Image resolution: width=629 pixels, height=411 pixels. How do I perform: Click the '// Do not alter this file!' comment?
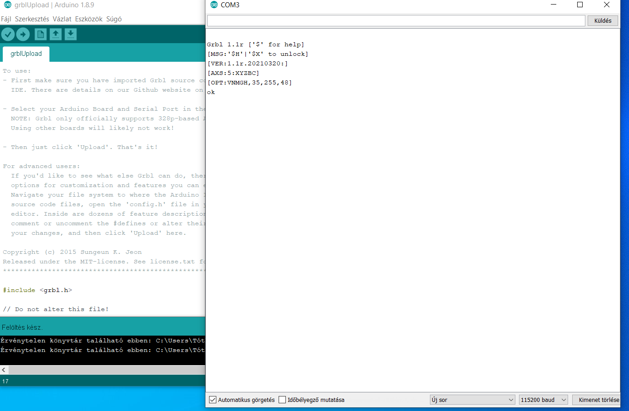(x=55, y=309)
